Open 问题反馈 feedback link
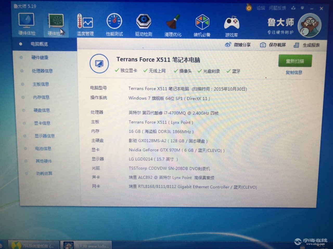The image size is (333, 249). point(277,8)
